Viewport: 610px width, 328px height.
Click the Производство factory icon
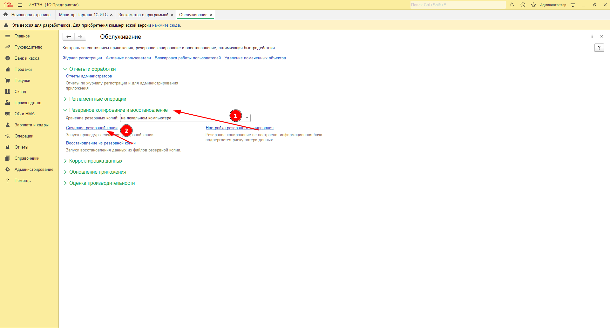tap(8, 103)
